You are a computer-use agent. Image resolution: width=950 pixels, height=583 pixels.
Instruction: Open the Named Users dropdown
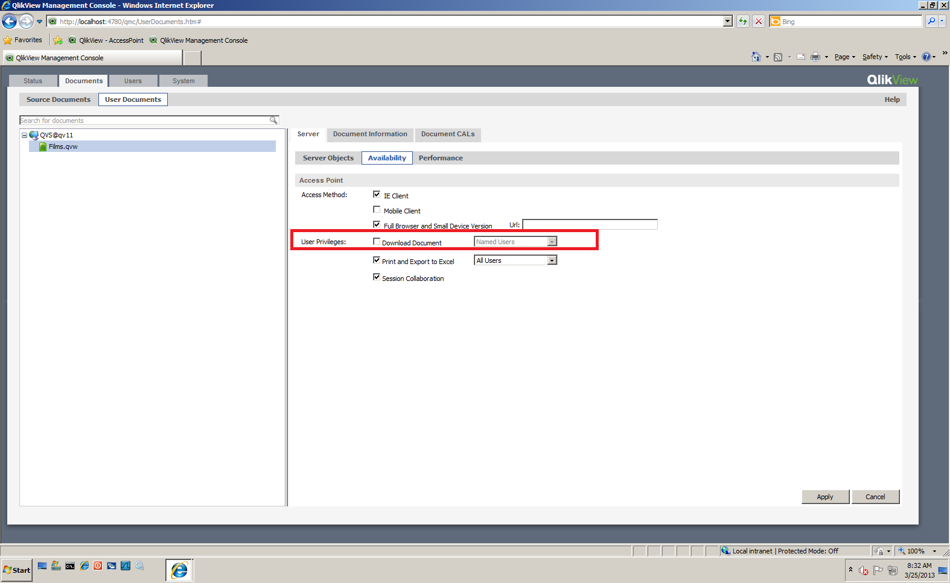pyautogui.click(x=515, y=242)
